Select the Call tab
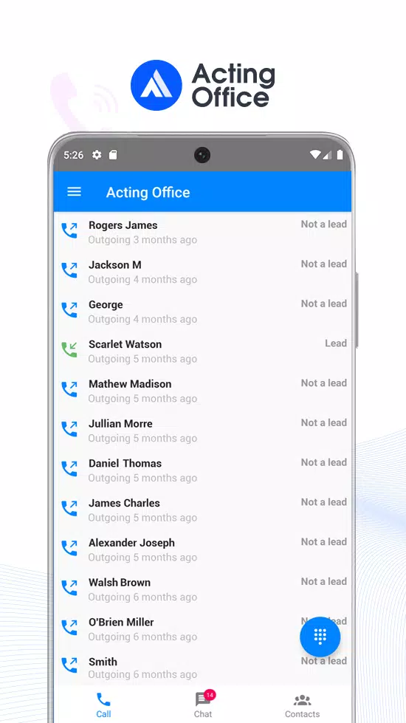Viewport: 406px width, 723px height. [x=103, y=705]
